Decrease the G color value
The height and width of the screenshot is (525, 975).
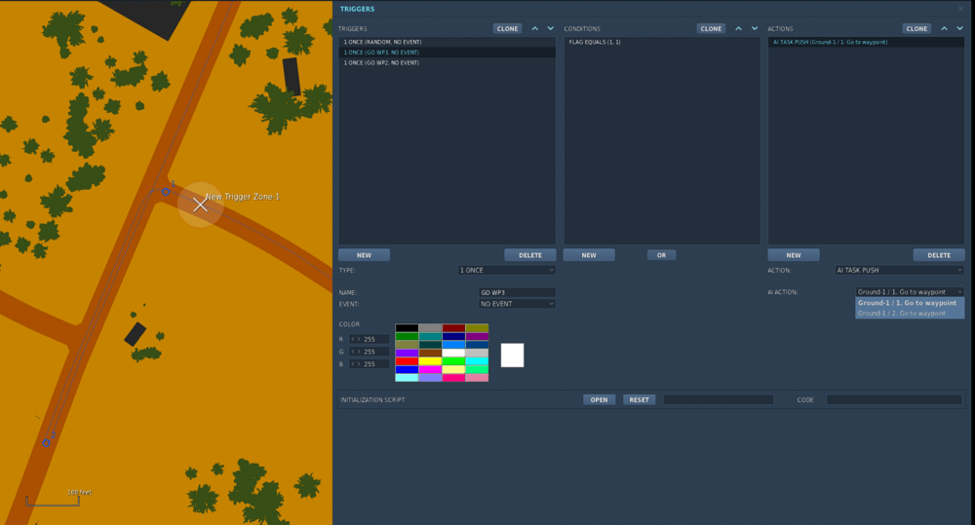pos(353,352)
